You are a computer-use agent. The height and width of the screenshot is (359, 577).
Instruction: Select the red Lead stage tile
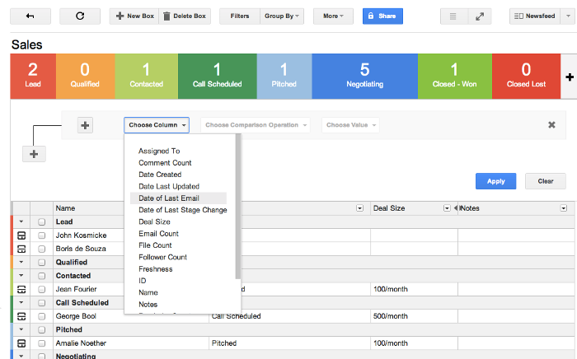pyautogui.click(x=33, y=76)
